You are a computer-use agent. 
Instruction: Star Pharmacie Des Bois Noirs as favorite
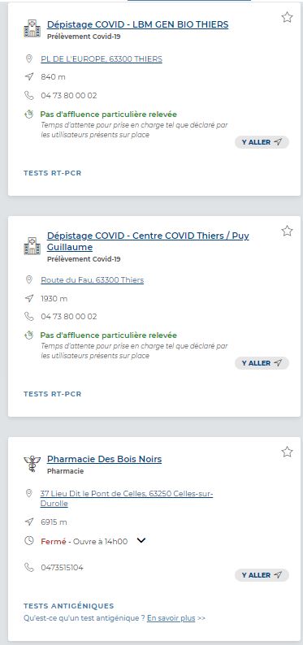tap(287, 452)
